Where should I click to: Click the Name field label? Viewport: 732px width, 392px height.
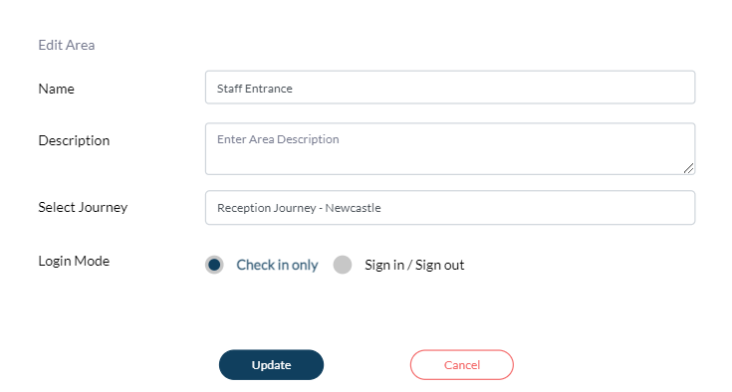[56, 89]
